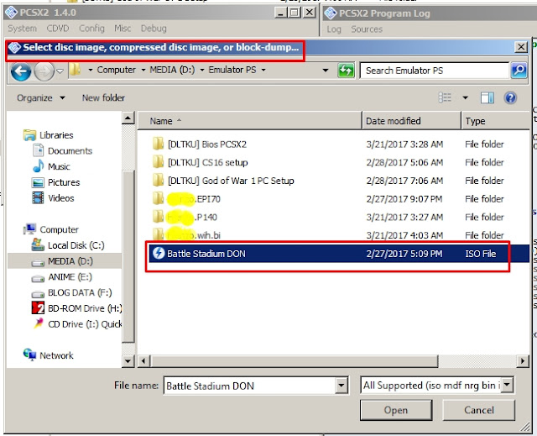
Task: Click in the Search Emulator PS field
Action: (x=435, y=71)
